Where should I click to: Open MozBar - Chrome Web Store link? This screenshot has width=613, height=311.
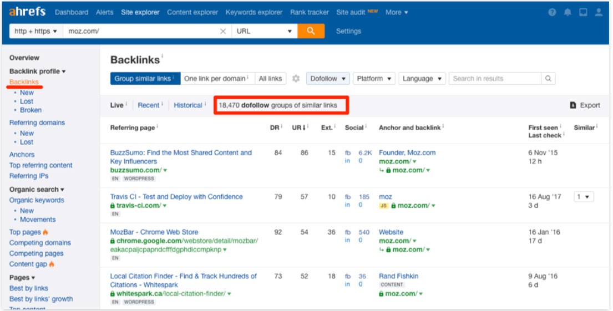click(x=154, y=232)
